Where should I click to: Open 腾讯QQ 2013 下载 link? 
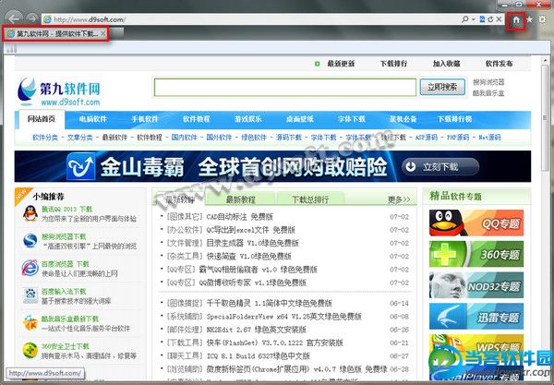66,210
